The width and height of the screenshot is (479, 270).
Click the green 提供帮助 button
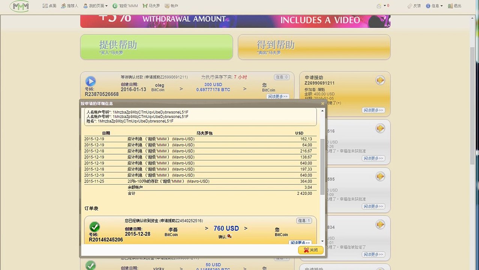tap(157, 47)
